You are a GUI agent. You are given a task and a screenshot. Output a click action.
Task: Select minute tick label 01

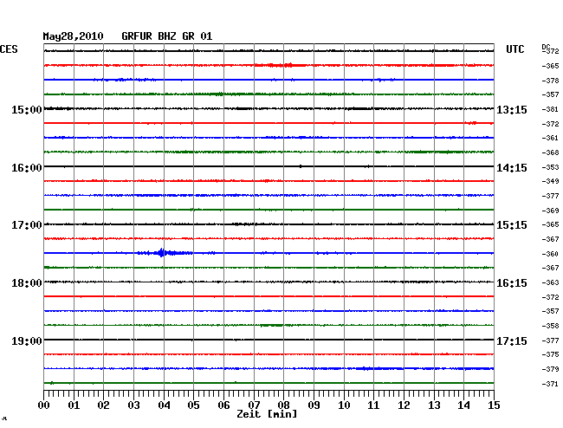pyautogui.click(x=74, y=405)
